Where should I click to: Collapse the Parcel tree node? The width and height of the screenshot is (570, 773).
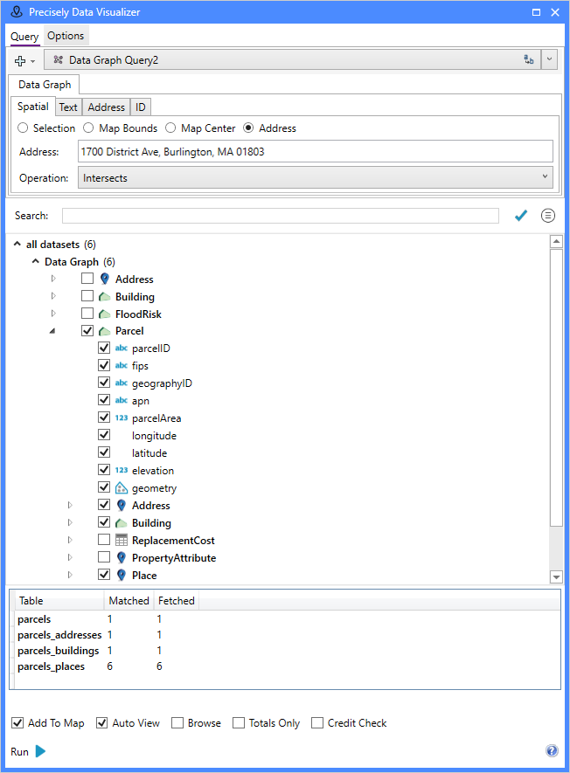click(52, 331)
